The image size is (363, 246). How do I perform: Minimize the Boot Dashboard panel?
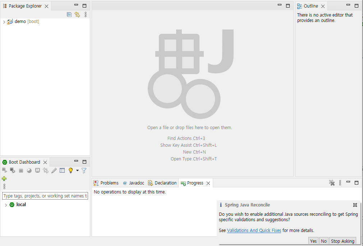click(76, 161)
